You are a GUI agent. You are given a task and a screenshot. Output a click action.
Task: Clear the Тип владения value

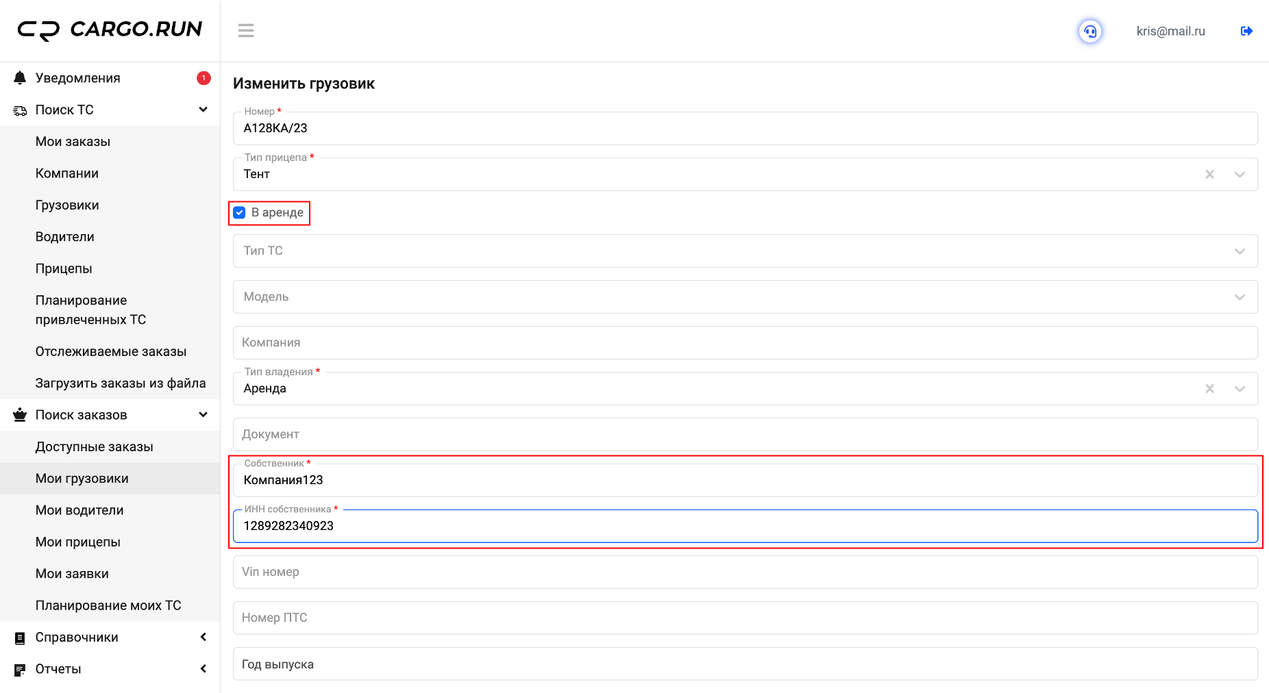pyautogui.click(x=1209, y=389)
